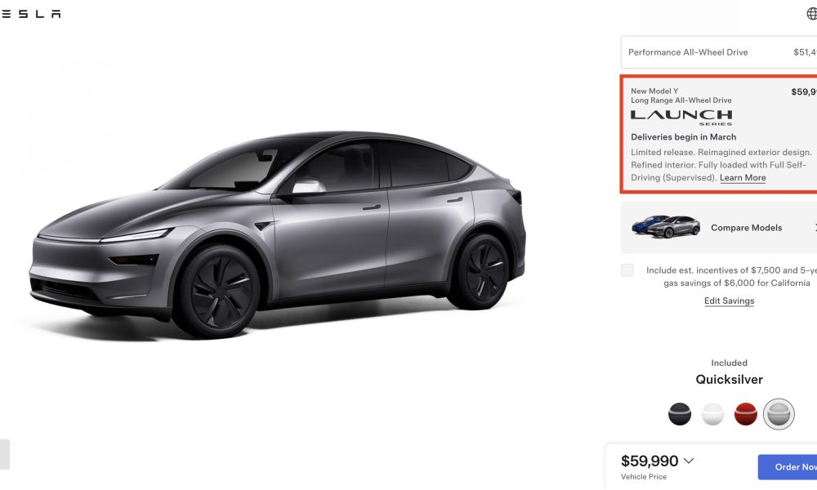Screen dimensions: 817x490
Task: Click the grey tab at left edge
Action: click(4, 454)
